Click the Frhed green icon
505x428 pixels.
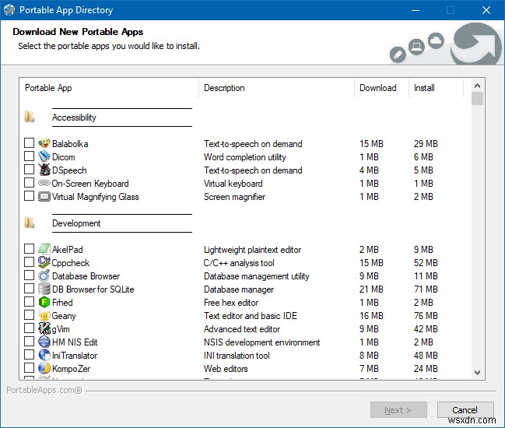tap(44, 303)
